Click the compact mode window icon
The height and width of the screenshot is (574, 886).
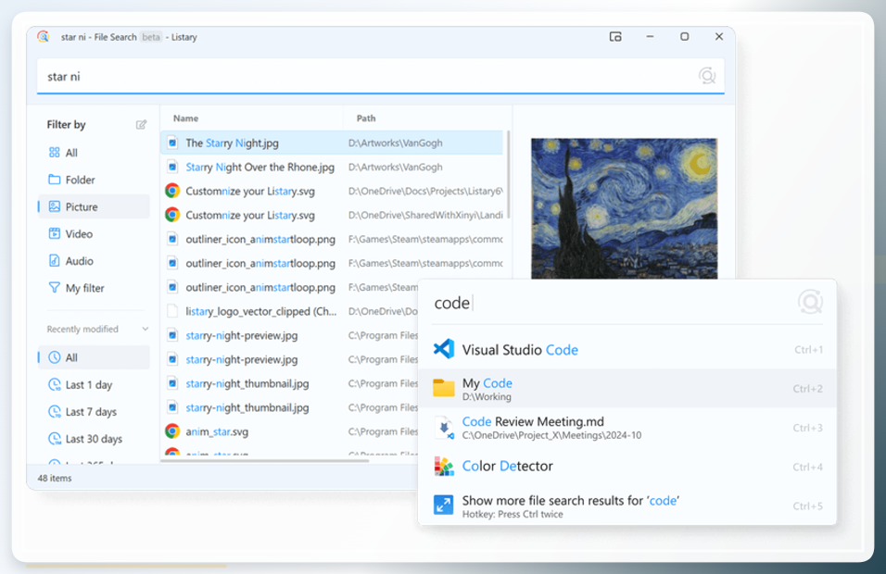(x=615, y=37)
